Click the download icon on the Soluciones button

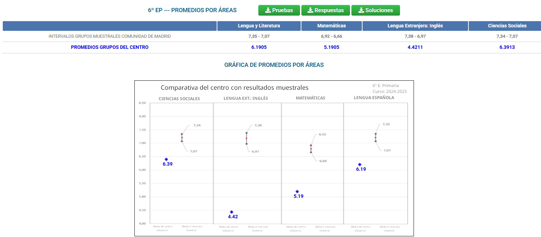[x=361, y=10]
